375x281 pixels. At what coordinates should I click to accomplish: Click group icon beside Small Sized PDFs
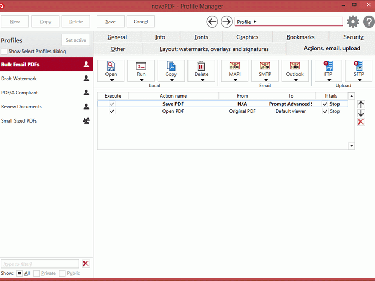click(86, 120)
